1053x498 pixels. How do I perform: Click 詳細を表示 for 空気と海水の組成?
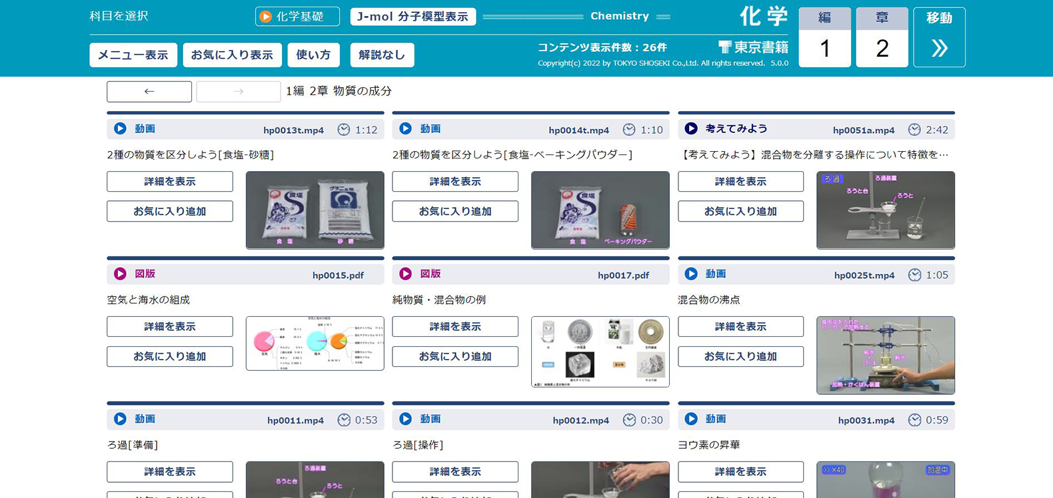[170, 327]
